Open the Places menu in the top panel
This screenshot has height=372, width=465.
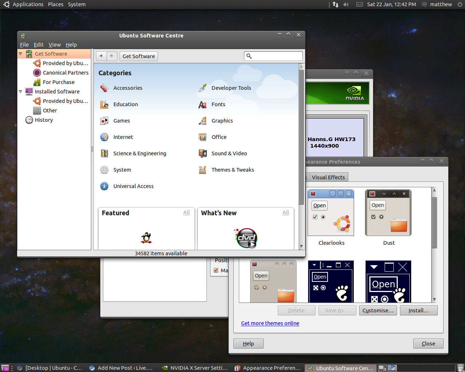56,4
